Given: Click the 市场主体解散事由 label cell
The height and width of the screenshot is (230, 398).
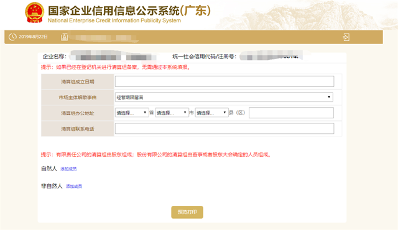Looking at the screenshot, I should [x=77, y=97].
